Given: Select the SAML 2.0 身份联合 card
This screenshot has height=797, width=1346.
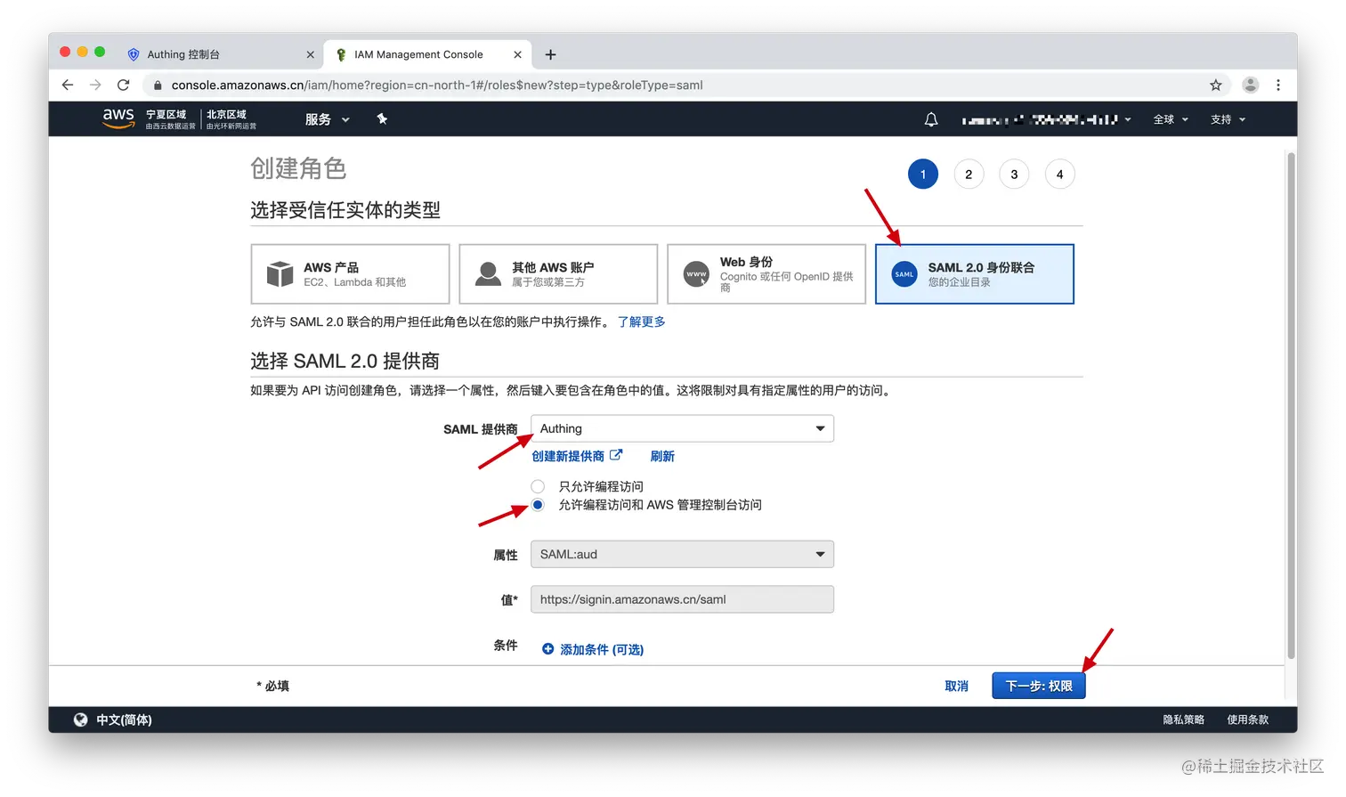Looking at the screenshot, I should 975,274.
